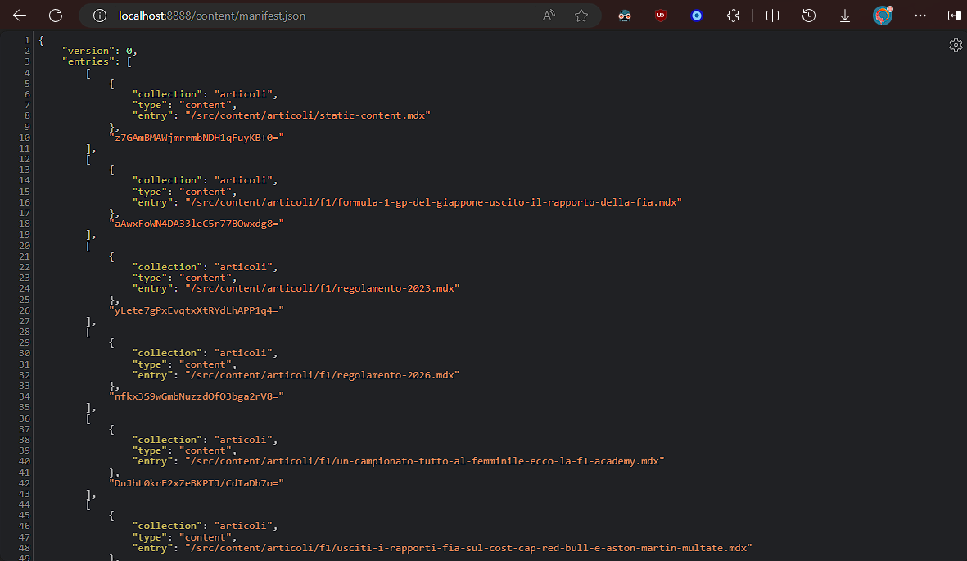
Task: Click the hash string starting with z7GAm
Action: 197,137
